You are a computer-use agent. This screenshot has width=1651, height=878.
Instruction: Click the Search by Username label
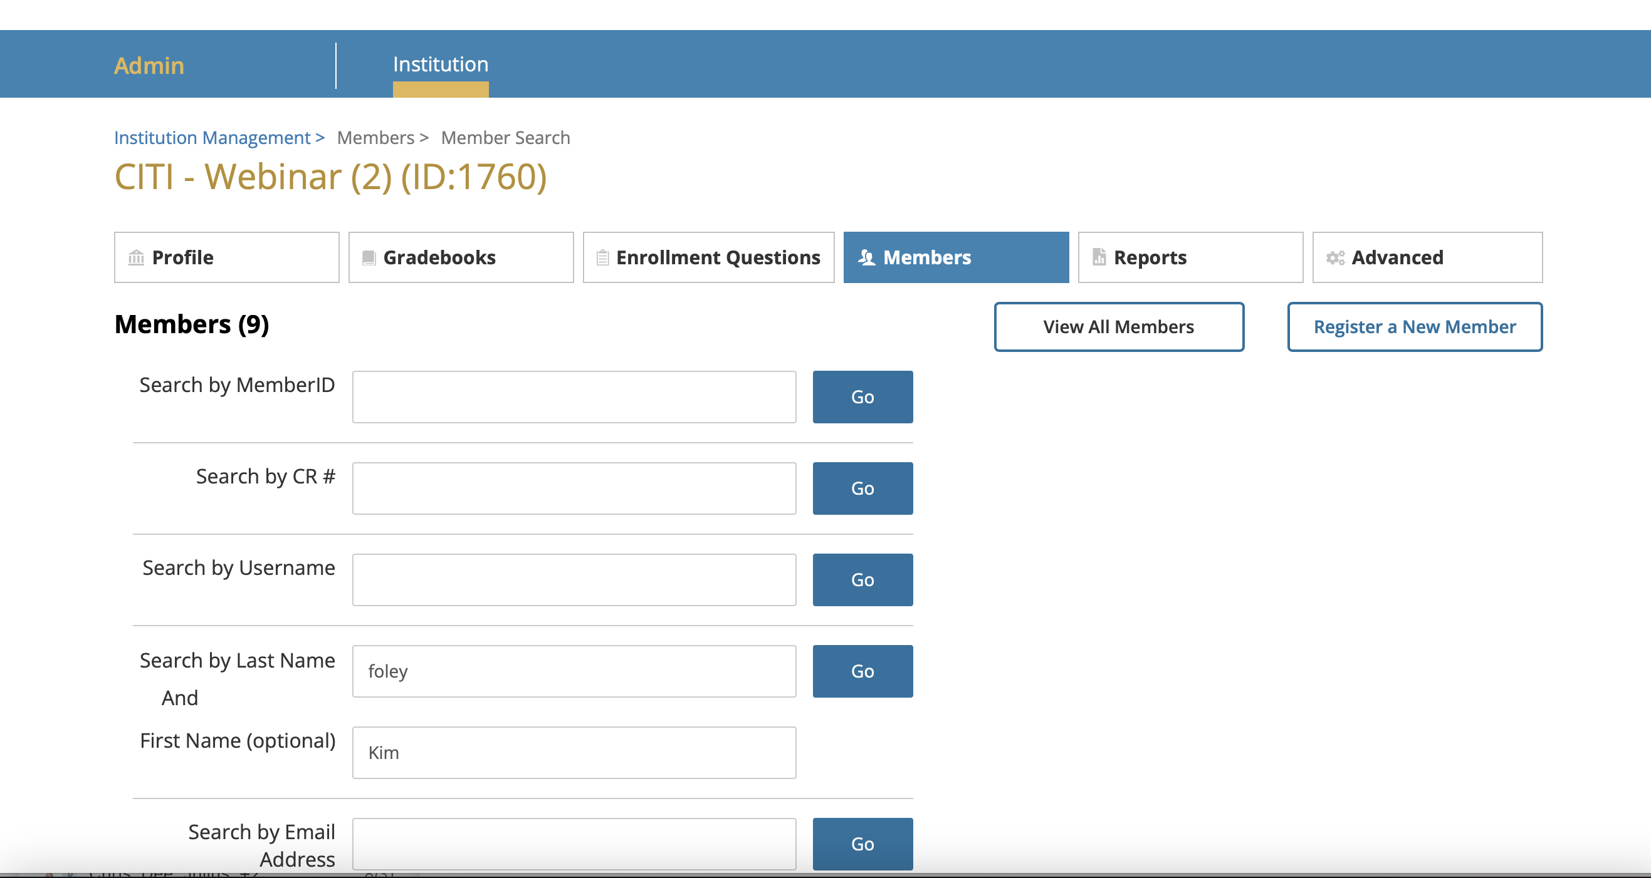pos(238,568)
